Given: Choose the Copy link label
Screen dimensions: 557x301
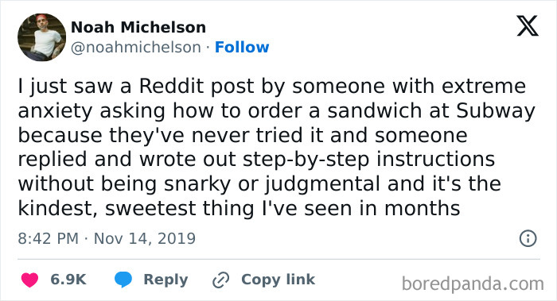Looking at the screenshot, I should (278, 280).
